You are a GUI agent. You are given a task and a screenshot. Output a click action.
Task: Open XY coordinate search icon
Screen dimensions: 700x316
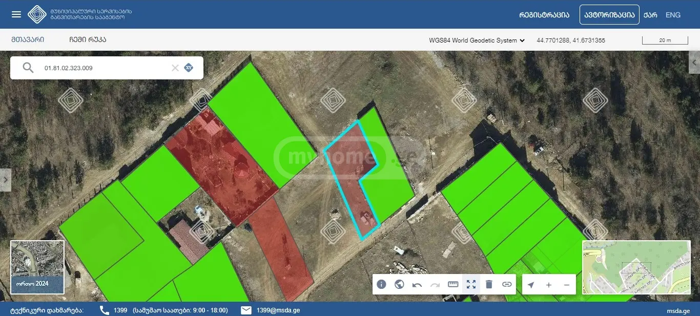pyautogui.click(x=189, y=68)
